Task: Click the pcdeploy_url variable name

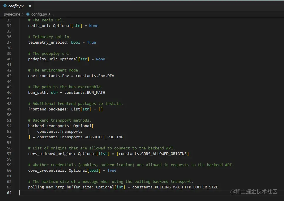Action: click(42, 59)
